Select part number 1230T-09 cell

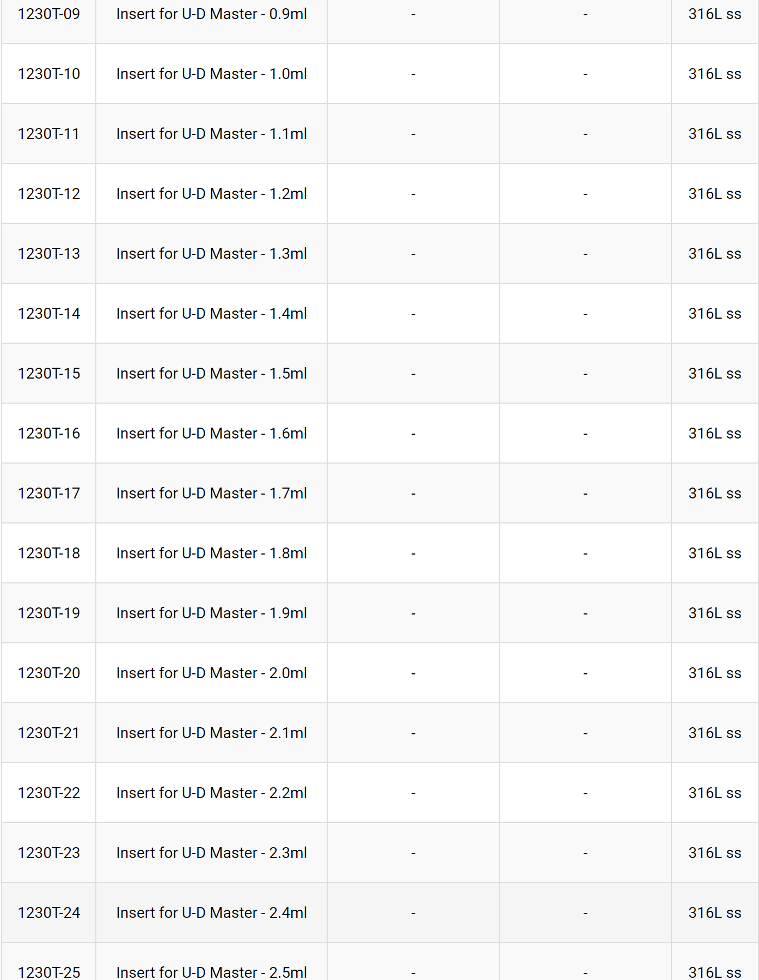tap(49, 14)
